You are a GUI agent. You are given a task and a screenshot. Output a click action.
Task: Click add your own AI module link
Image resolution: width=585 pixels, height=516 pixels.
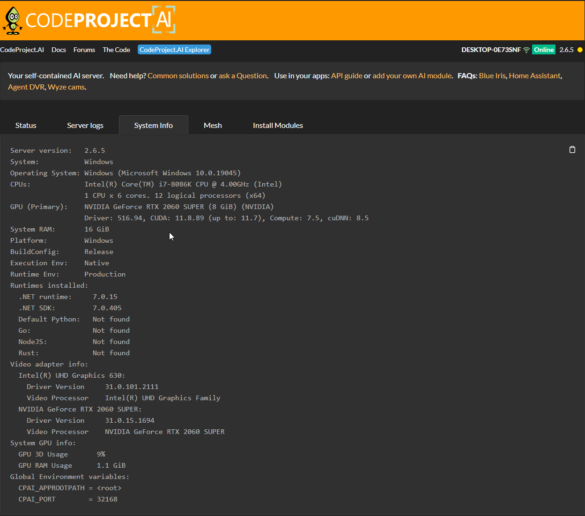click(412, 75)
